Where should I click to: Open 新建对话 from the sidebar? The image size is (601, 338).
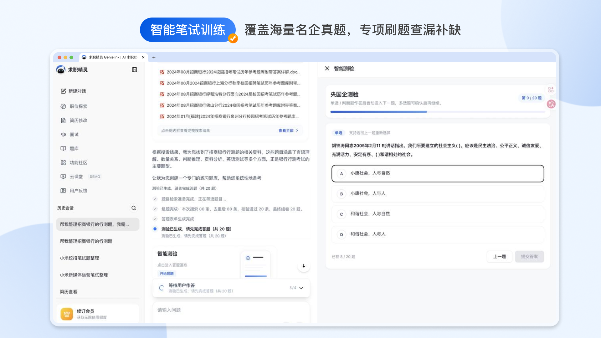(x=73, y=91)
